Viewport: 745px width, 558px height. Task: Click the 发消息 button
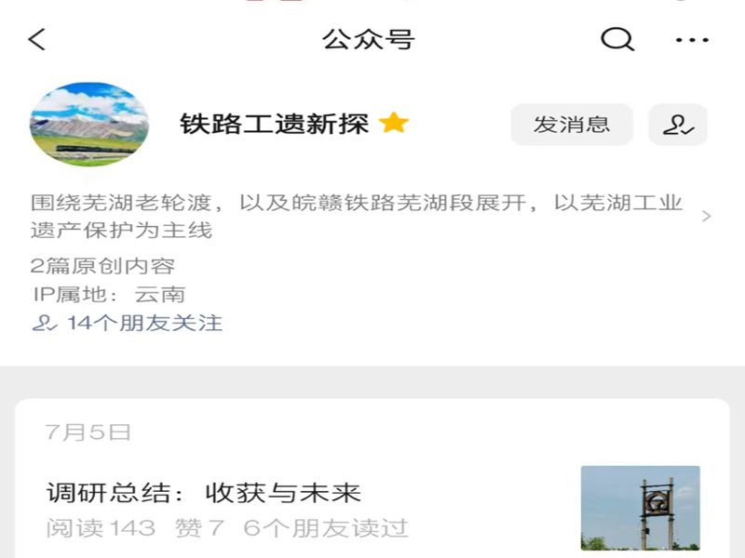point(572,125)
